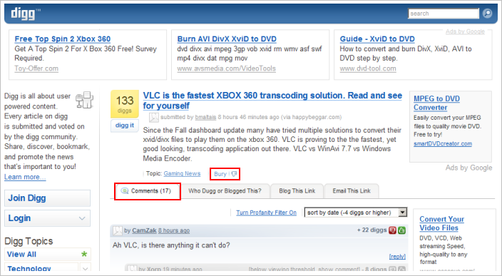This screenshot has height=276, width=502.
Task: Click smartDVDcreator.com link
Action: tap(443, 144)
